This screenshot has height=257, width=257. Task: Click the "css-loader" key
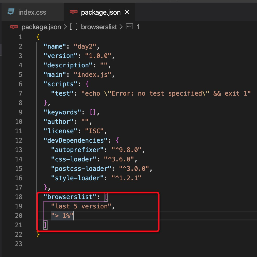point(74,159)
